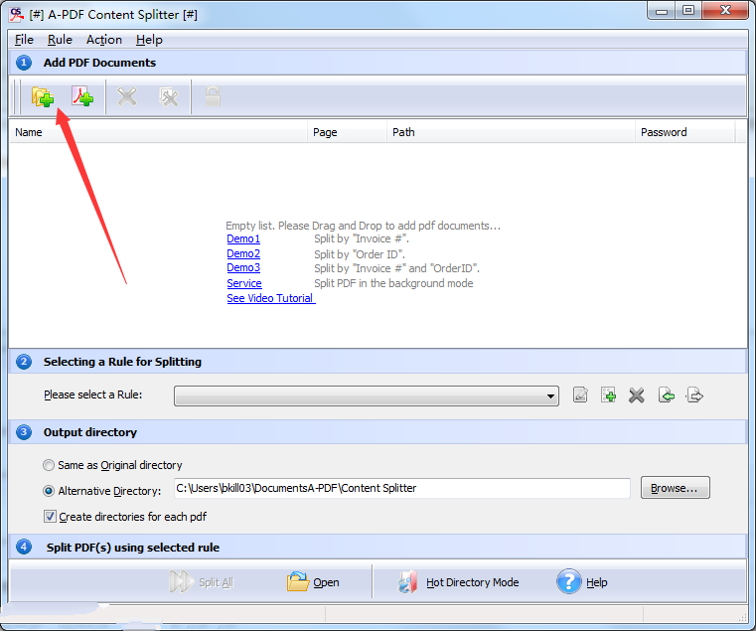Image resolution: width=756 pixels, height=631 pixels.
Task: Open the Rule menu
Action: click(x=60, y=40)
